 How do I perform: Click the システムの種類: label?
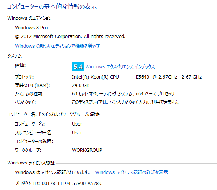(29, 94)
